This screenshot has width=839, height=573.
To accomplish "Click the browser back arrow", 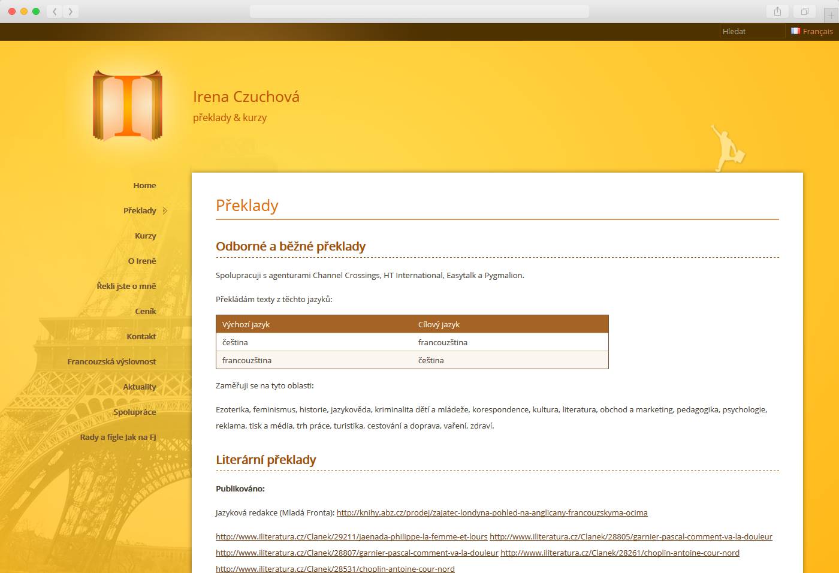I will 55,11.
